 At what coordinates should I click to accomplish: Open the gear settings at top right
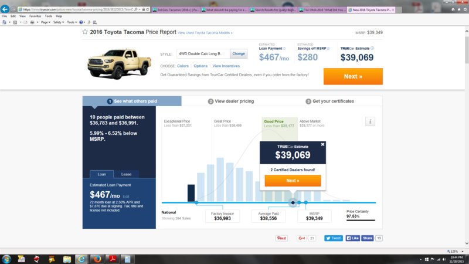point(465,9)
